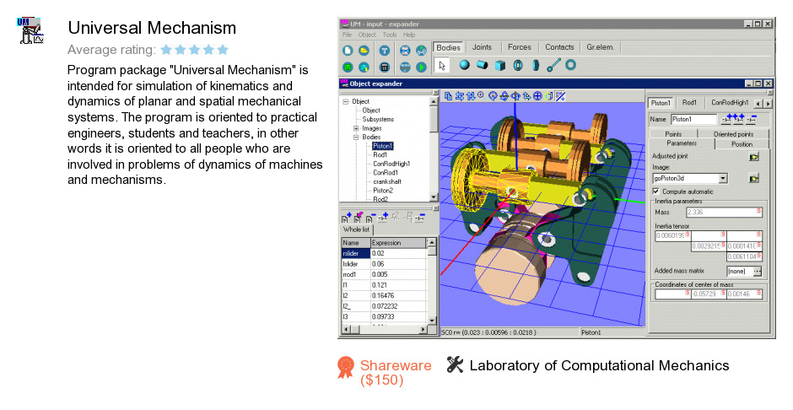Select ConRod1 in the bodies tree
Screen dimensions: 793x410
pyautogui.click(x=386, y=172)
